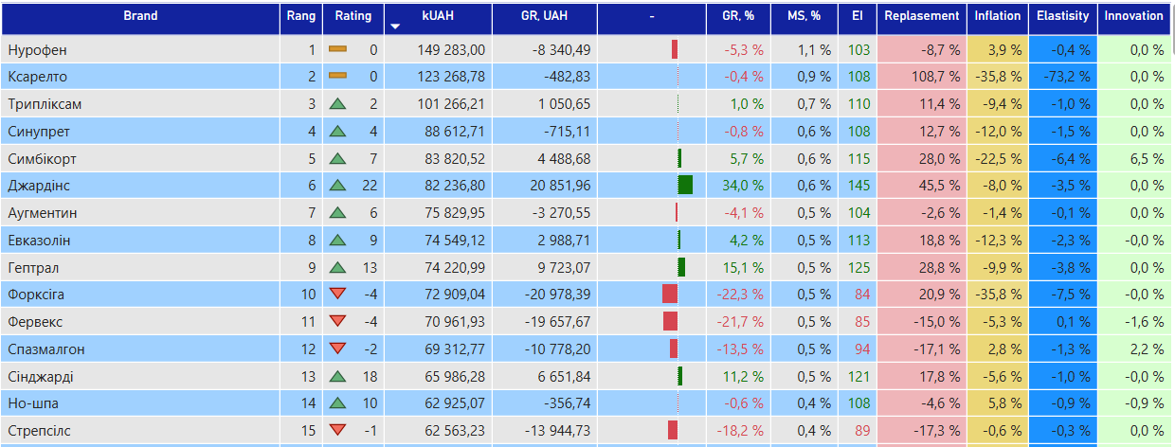Image resolution: width=1175 pixels, height=447 pixels.
Task: Click the Inflation column header
Action: [998, 16]
